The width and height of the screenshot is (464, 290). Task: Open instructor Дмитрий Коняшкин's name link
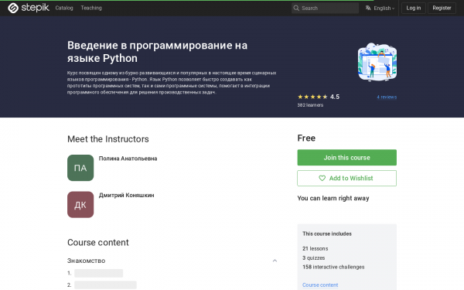126,196
